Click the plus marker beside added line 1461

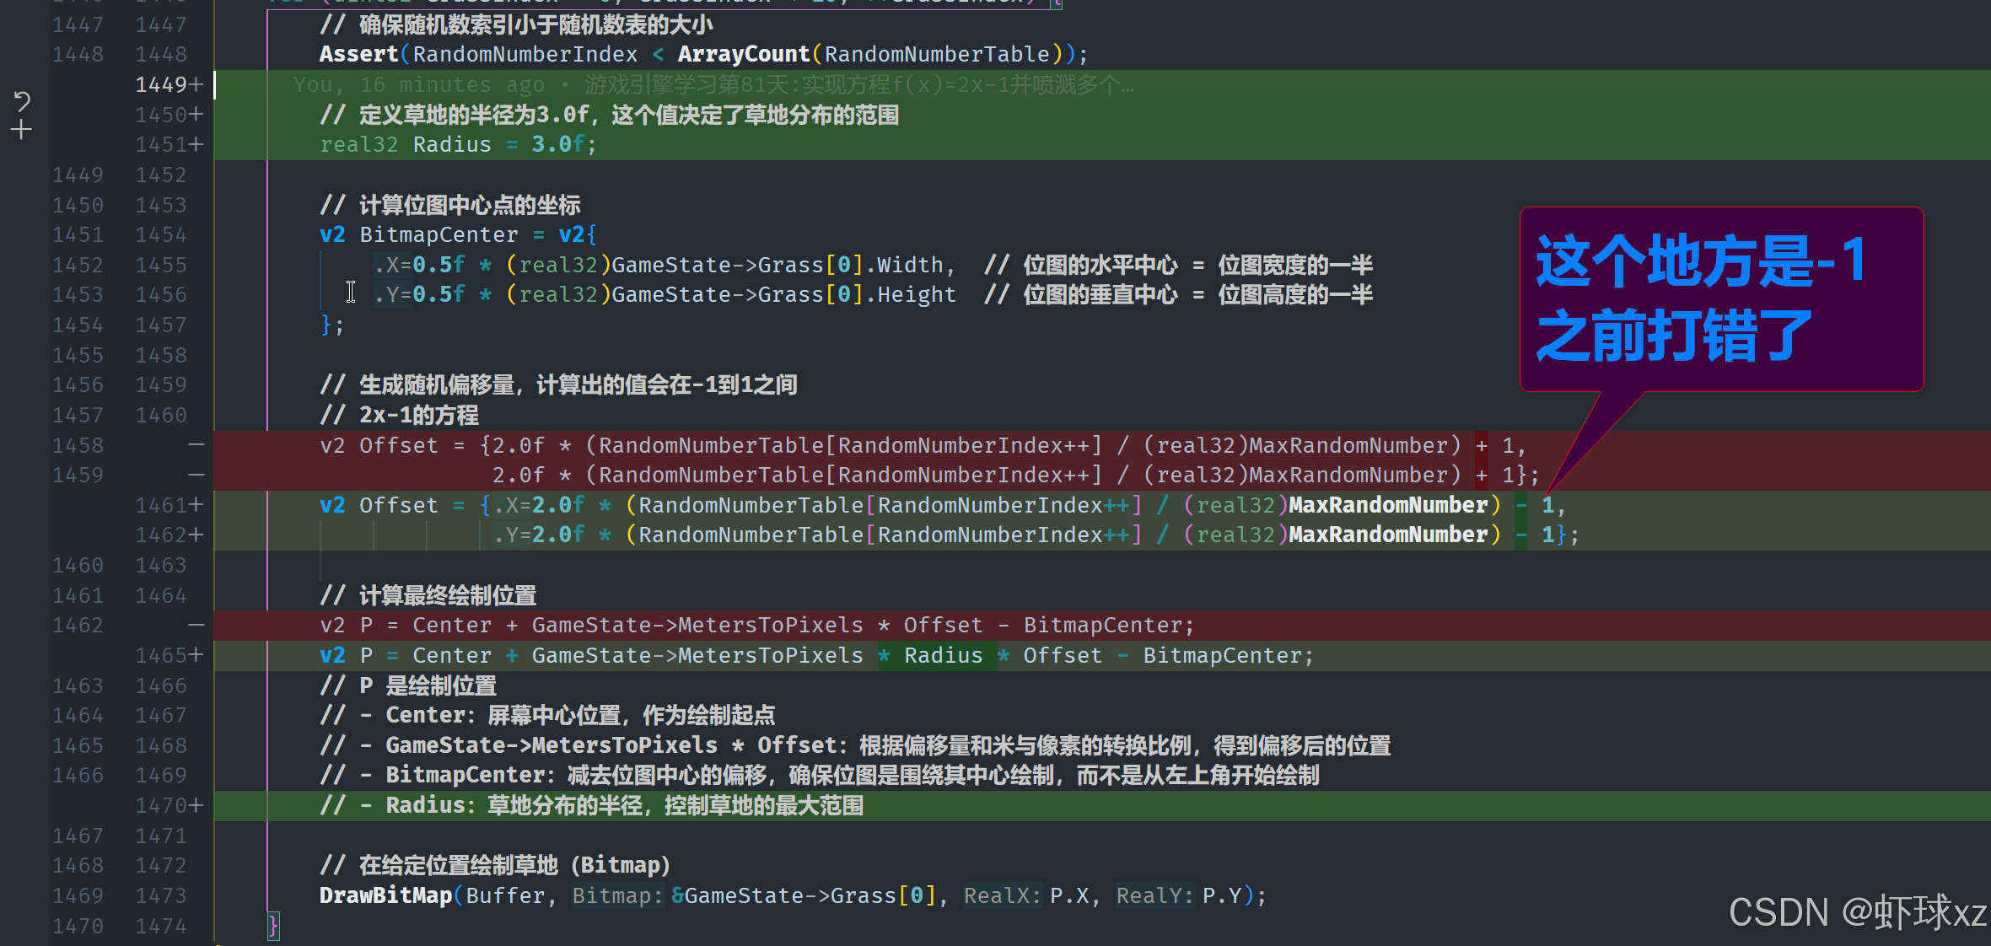point(196,505)
